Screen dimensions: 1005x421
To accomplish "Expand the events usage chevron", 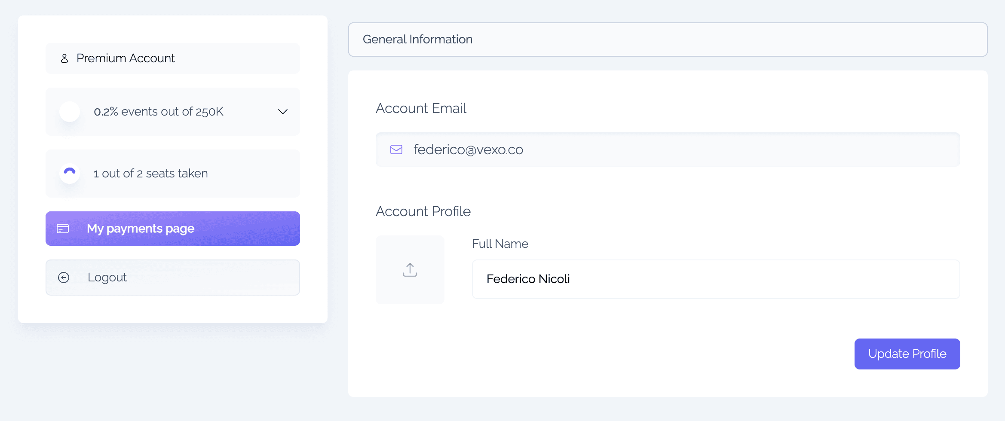I will [282, 112].
